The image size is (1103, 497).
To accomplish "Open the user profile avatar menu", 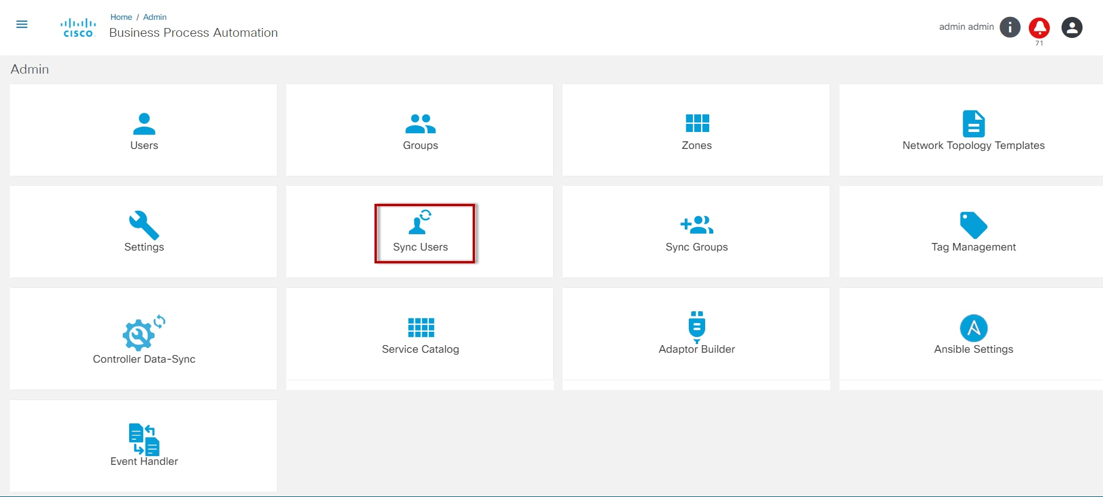I will (x=1072, y=27).
